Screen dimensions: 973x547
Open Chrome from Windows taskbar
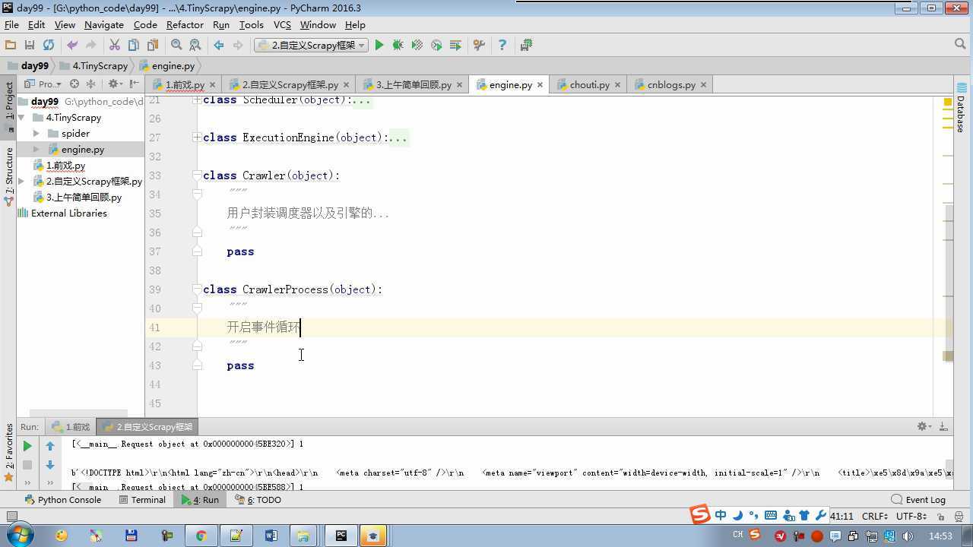point(201,536)
